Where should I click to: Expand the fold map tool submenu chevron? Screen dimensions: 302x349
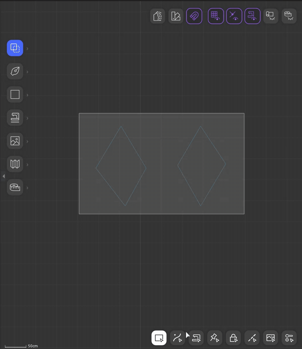pyautogui.click(x=27, y=165)
